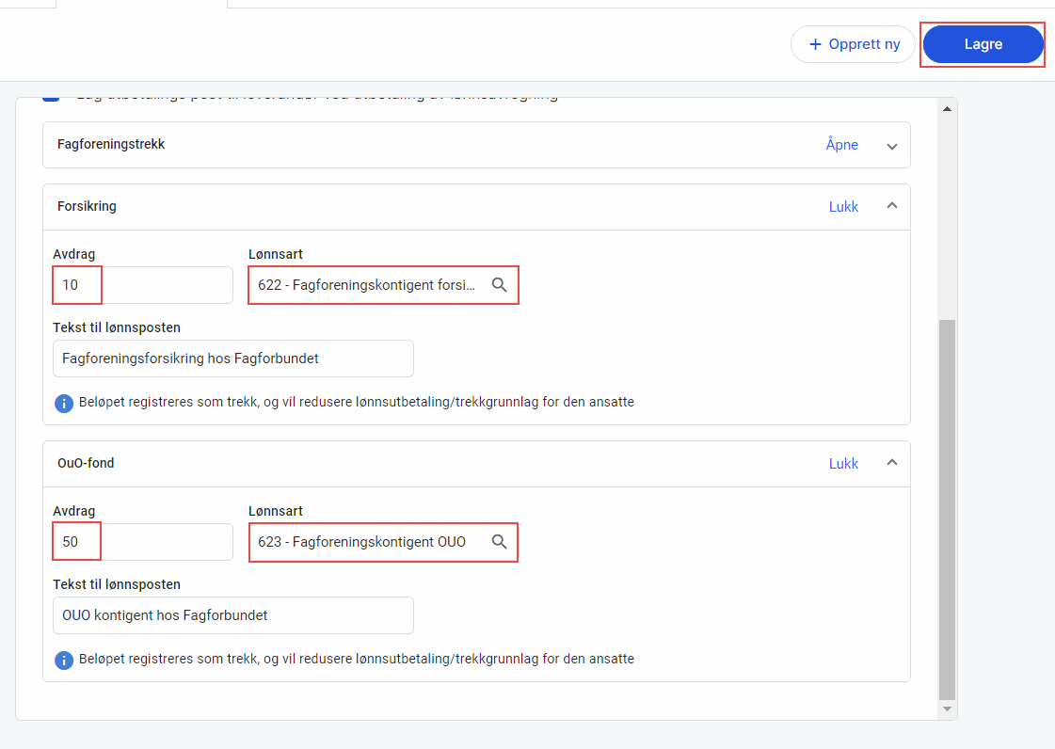Image resolution: width=1055 pixels, height=749 pixels.
Task: Focus the Forsikring Avdrag field showing 10
Action: 141,285
